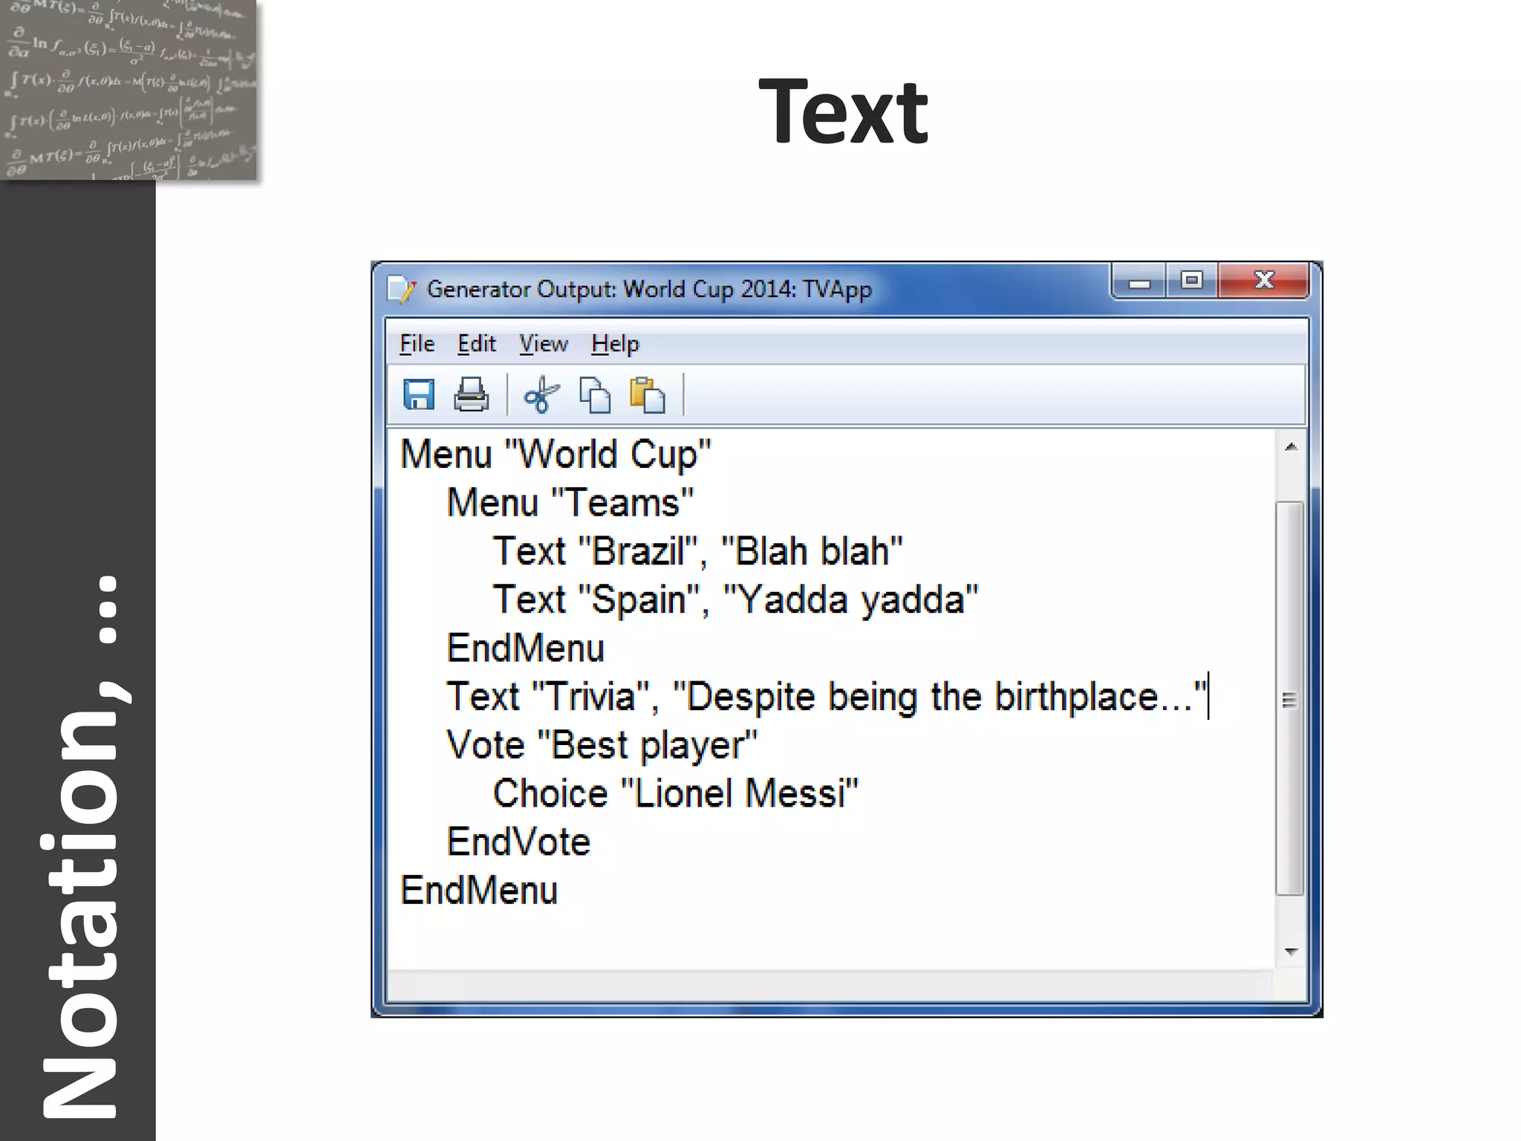Maximize the Generator Output window
Viewport: 1521px width, 1141px height.
(x=1192, y=281)
